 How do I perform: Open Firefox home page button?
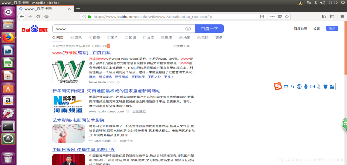pos(46,16)
